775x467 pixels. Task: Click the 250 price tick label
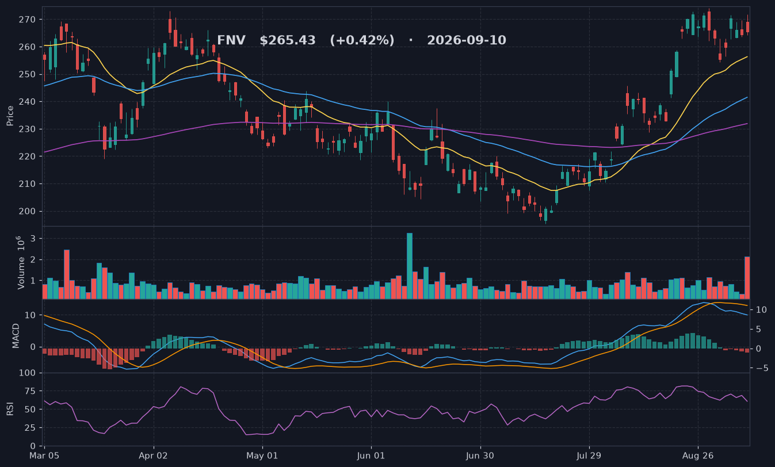(x=28, y=74)
